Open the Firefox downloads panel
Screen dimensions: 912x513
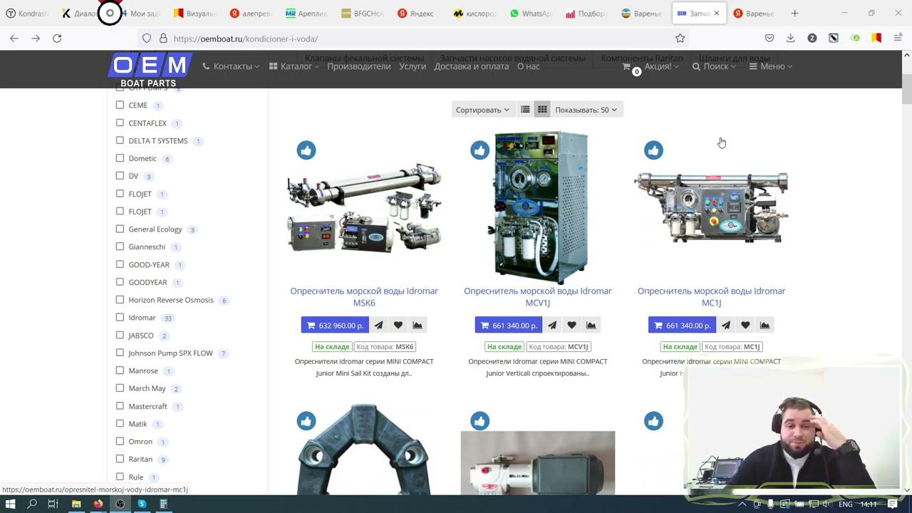tap(790, 38)
